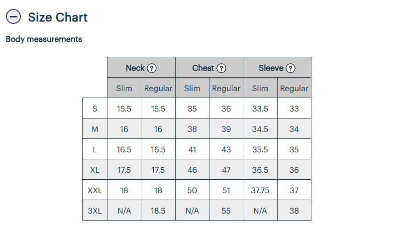This screenshot has width=397, height=233.
Task: Select the XL size row label
Action: point(95,170)
